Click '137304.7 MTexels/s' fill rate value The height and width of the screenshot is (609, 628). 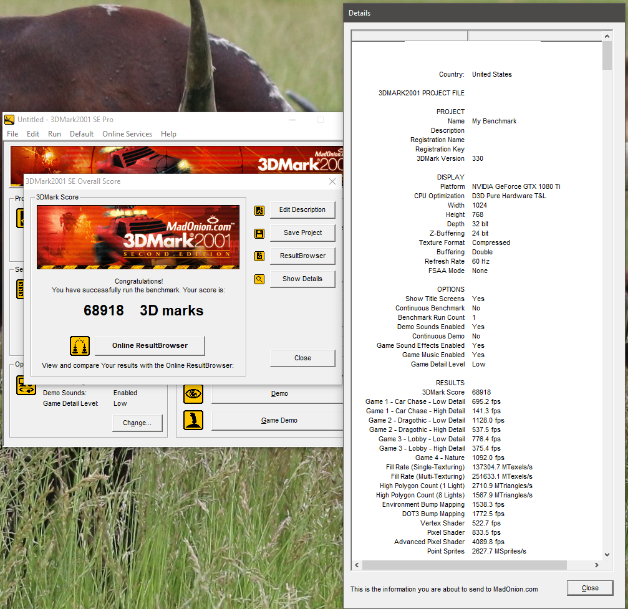(502, 468)
